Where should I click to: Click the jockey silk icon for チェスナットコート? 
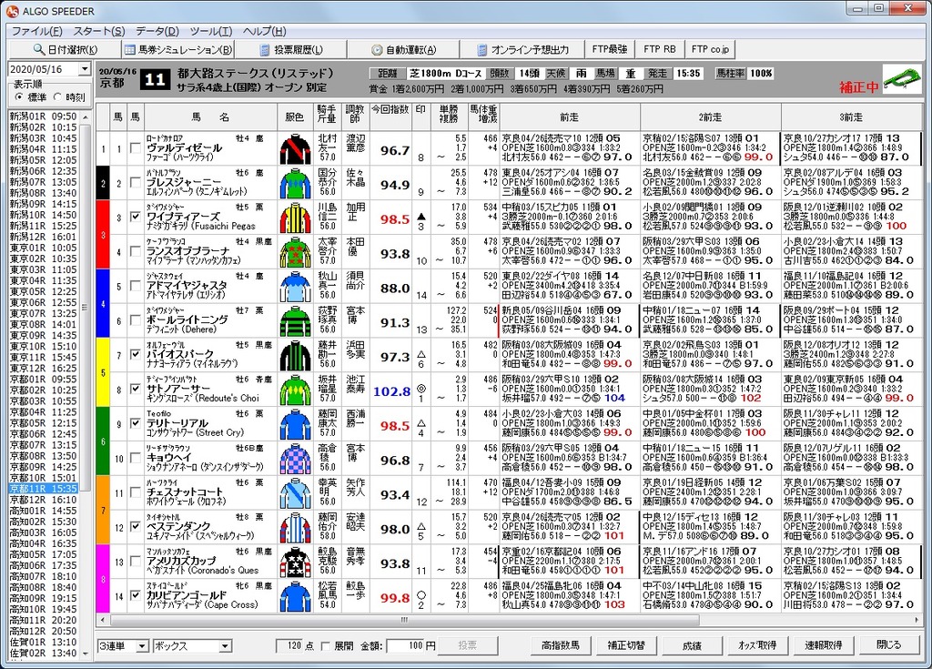coord(295,494)
